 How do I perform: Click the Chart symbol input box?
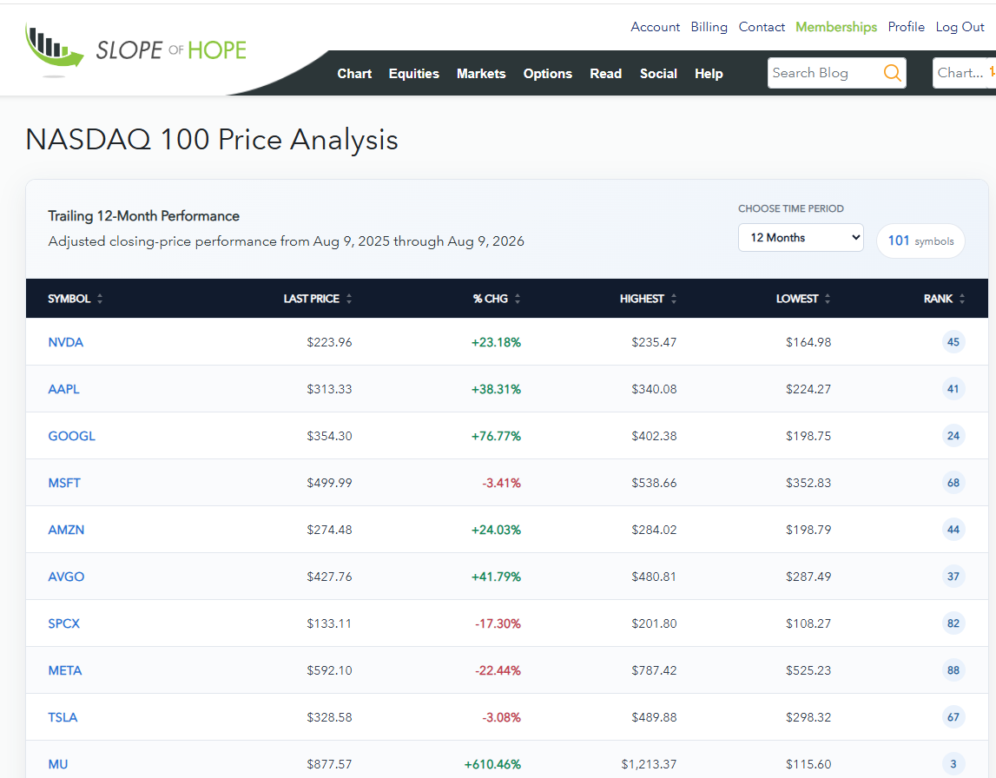click(964, 73)
